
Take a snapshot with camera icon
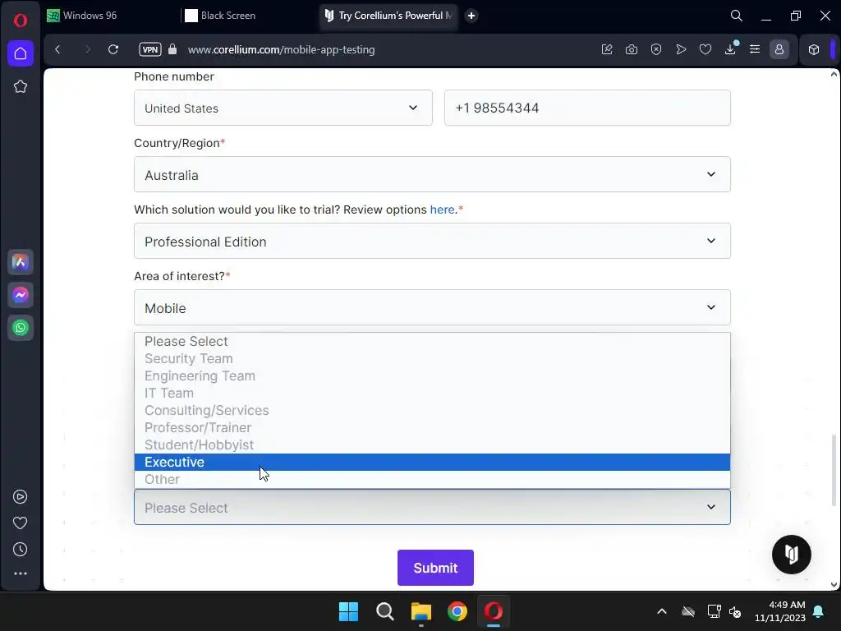pyautogui.click(x=632, y=49)
